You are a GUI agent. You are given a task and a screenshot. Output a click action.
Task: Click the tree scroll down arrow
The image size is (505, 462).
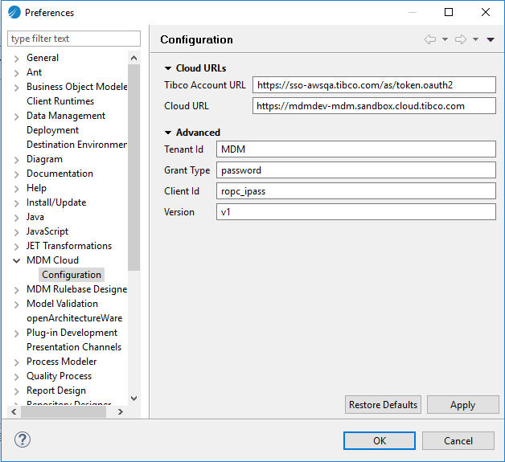tap(134, 399)
